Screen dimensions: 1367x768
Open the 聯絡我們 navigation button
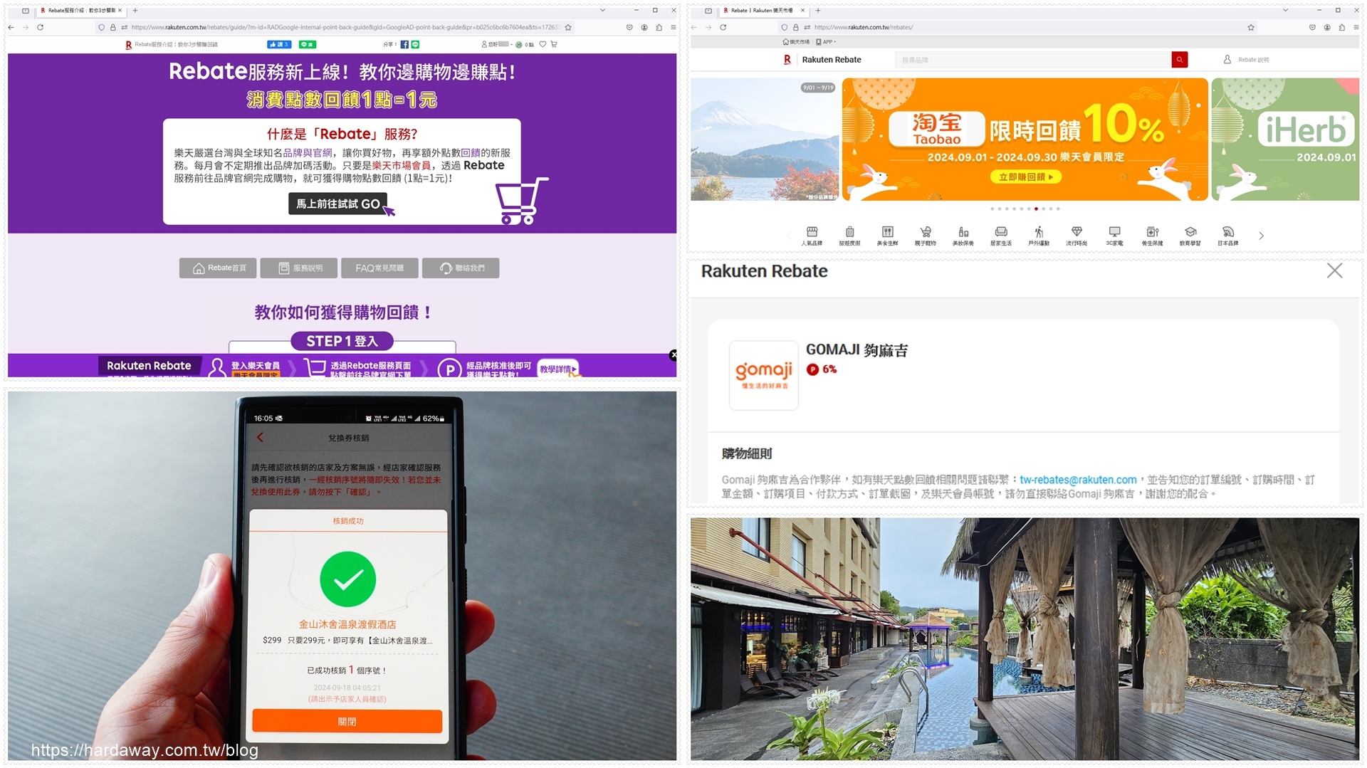(461, 268)
